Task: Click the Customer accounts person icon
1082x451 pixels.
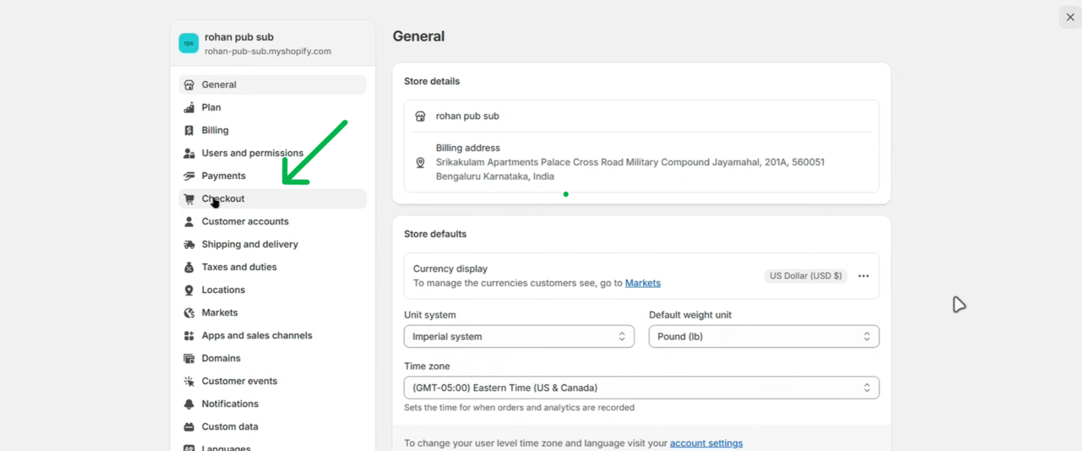Action: [189, 221]
